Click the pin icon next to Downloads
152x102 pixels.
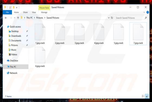tap(27, 36)
